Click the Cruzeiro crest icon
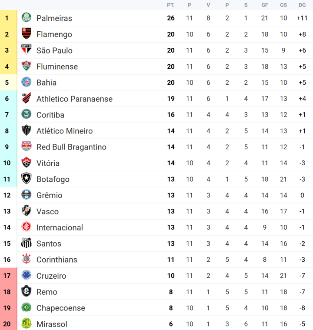This screenshot has height=330, width=313. (x=27, y=276)
